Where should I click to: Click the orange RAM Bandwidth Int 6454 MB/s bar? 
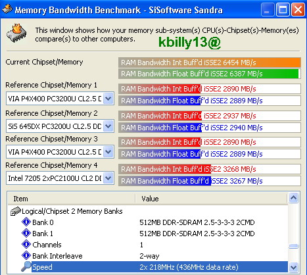click(x=210, y=63)
